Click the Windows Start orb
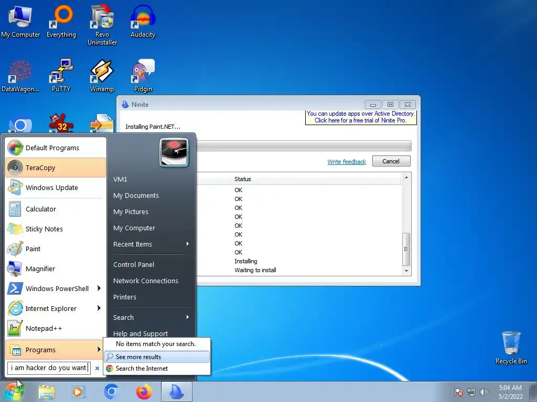The image size is (537, 402). (x=14, y=392)
